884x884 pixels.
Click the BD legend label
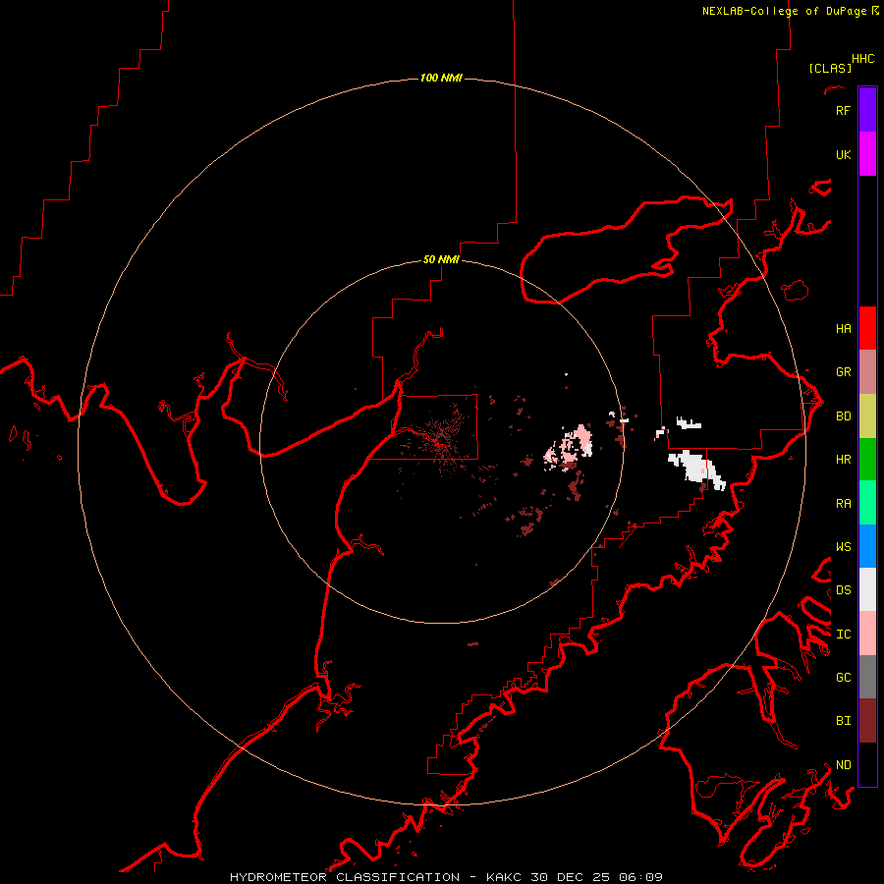[844, 416]
